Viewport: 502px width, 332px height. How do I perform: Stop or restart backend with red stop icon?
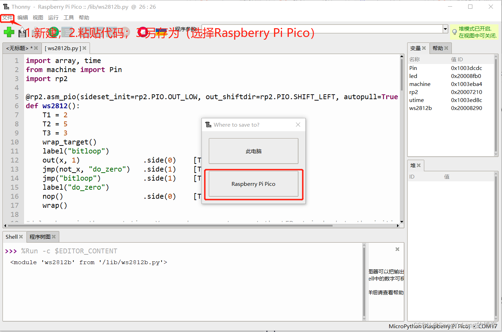coord(142,32)
